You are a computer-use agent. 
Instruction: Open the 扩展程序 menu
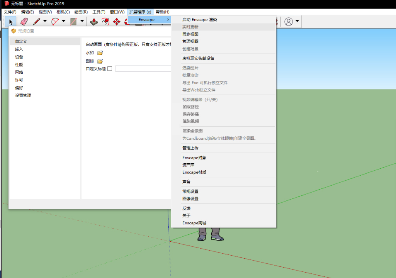pyautogui.click(x=140, y=12)
